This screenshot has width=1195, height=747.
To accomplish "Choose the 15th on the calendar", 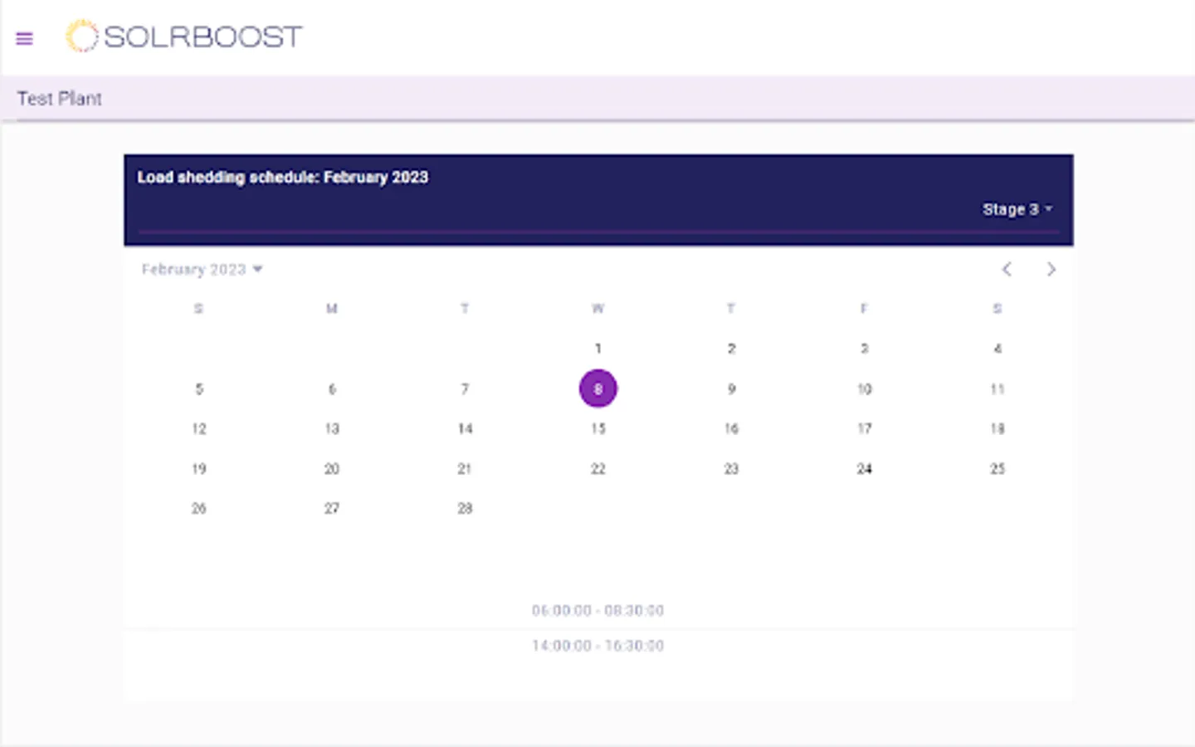I will (x=597, y=428).
